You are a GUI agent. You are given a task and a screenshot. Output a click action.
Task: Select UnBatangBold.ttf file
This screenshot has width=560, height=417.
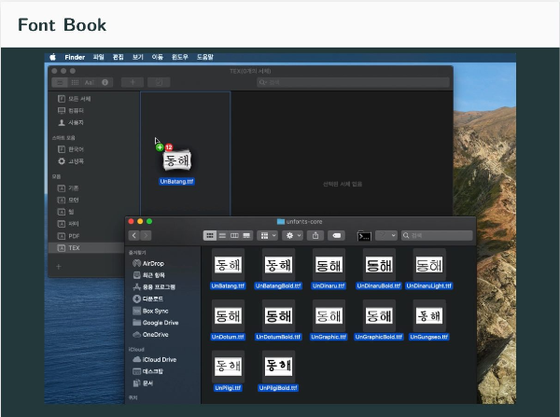(x=278, y=270)
